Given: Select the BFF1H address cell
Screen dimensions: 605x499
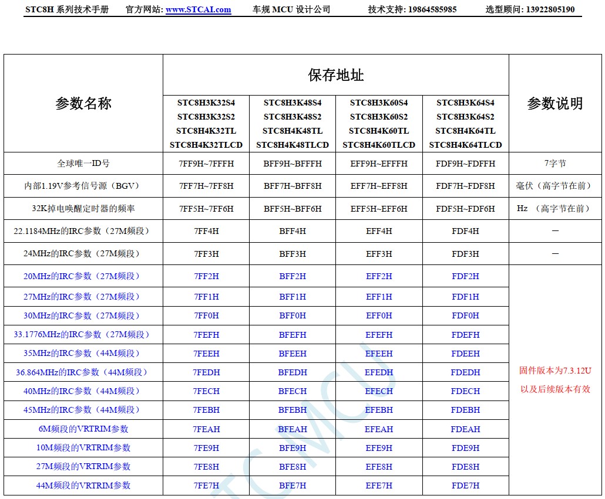Looking at the screenshot, I should tap(293, 297).
